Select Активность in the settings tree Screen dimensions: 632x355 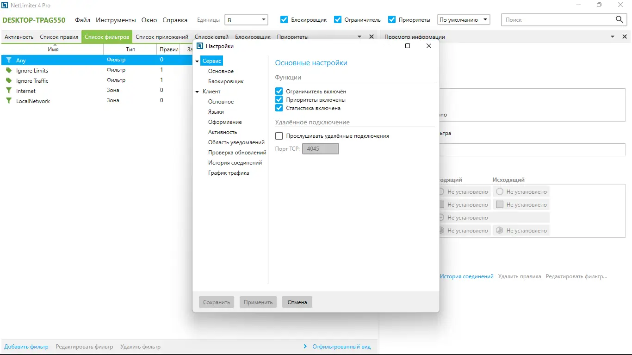click(223, 132)
